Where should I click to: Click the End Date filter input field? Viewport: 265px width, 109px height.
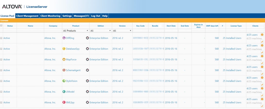[185, 31]
